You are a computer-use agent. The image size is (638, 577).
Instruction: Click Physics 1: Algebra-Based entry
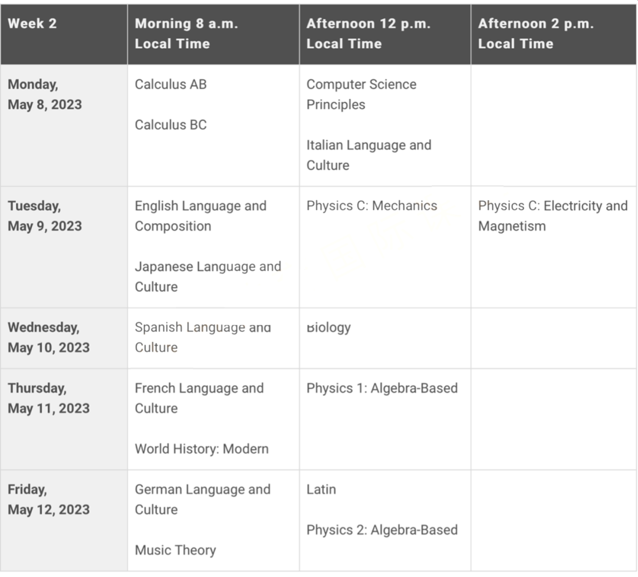tap(382, 389)
